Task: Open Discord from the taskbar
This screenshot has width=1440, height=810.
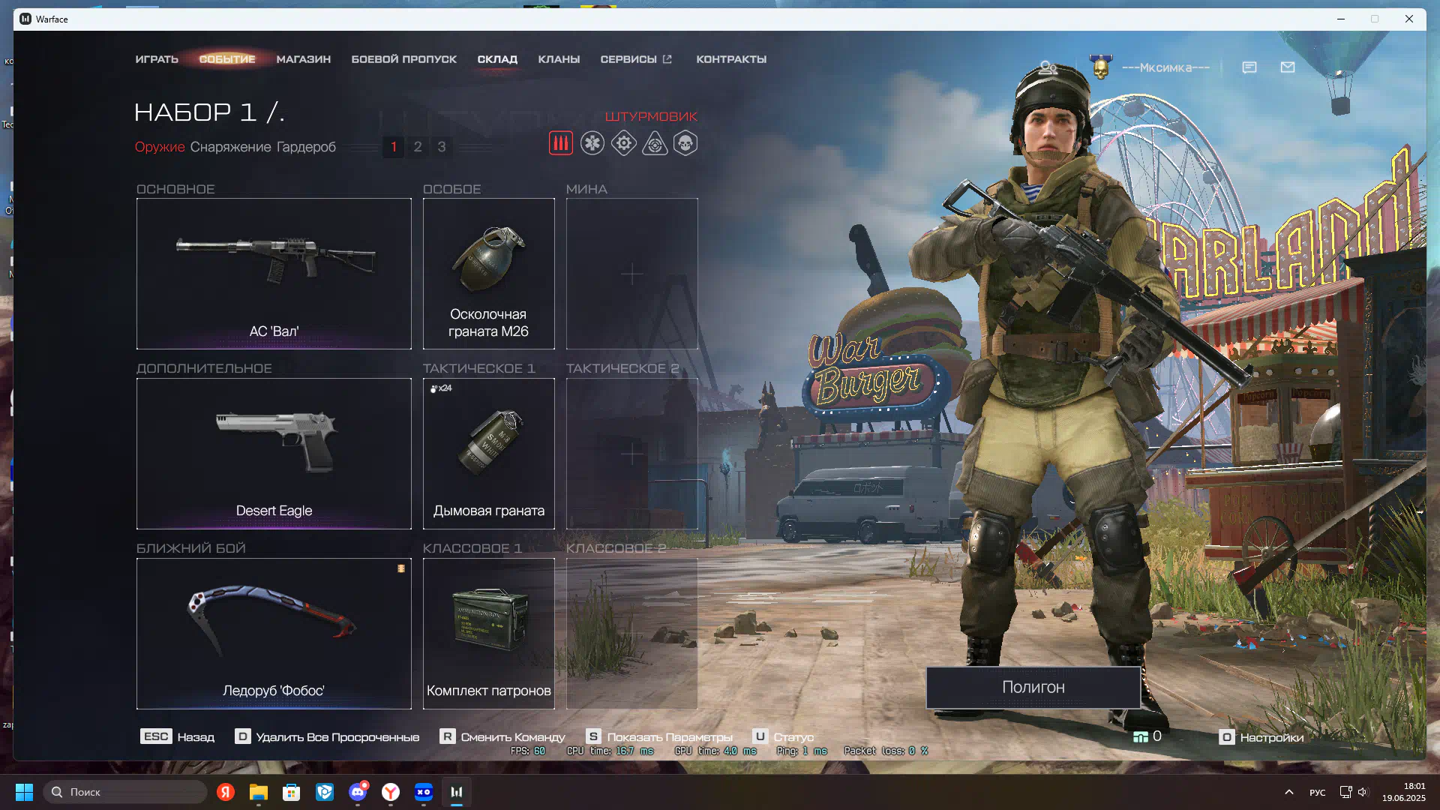Action: [358, 792]
